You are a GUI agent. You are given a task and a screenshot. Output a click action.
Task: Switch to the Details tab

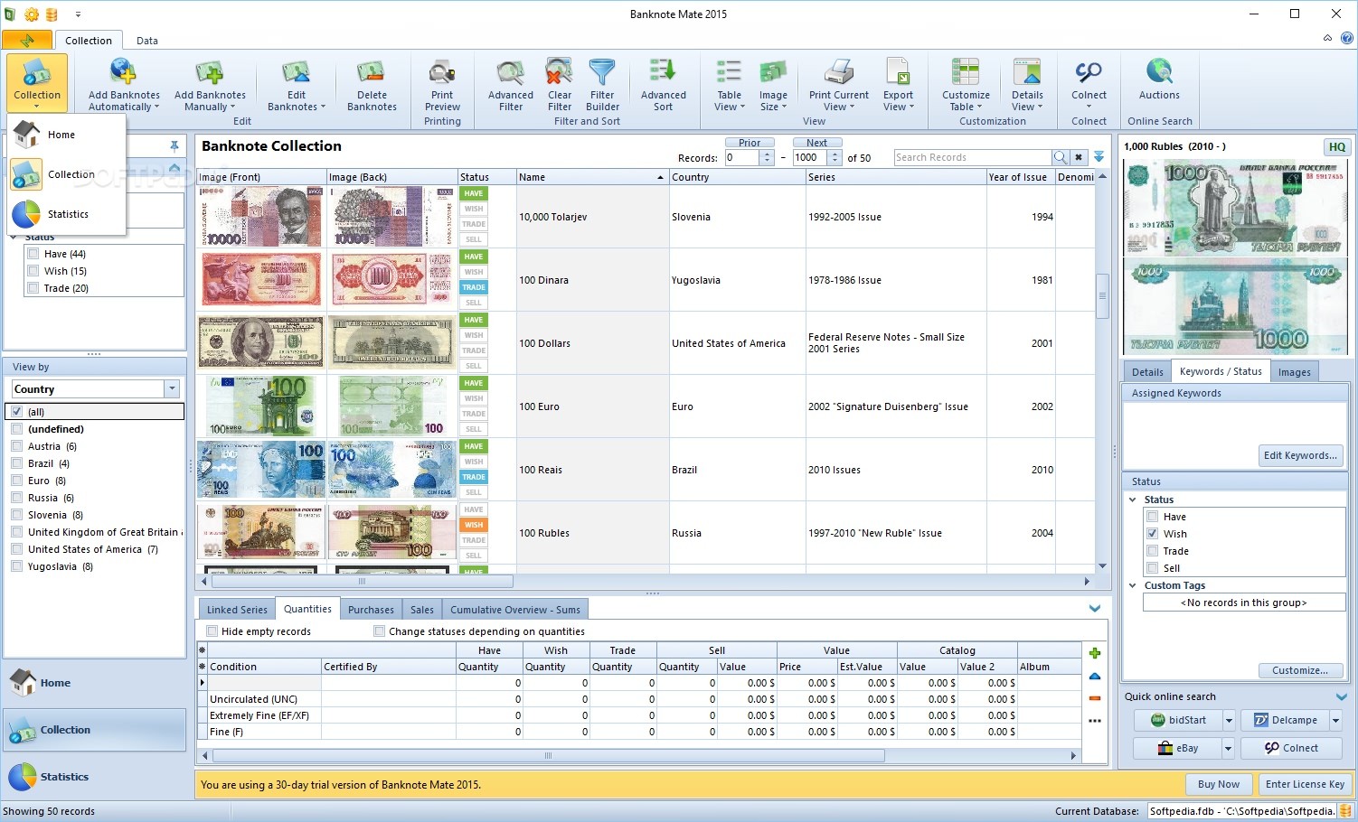(x=1147, y=372)
